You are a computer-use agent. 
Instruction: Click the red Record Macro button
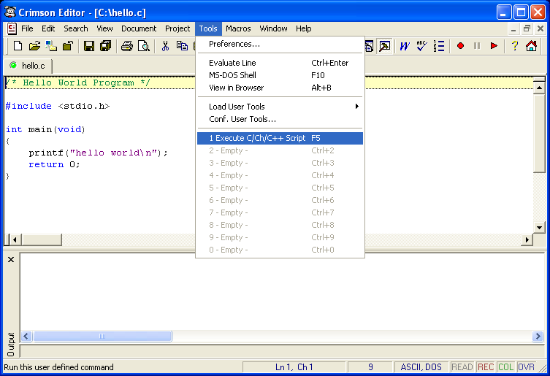(460, 46)
